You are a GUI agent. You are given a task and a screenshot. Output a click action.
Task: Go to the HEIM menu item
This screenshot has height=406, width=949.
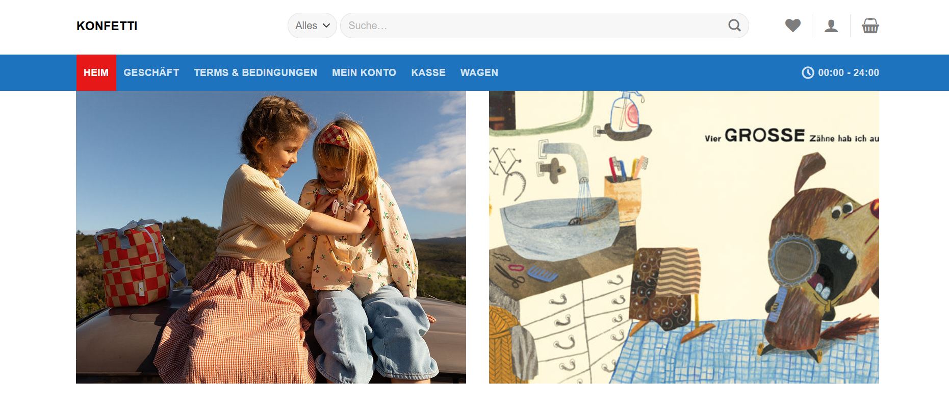(96, 72)
